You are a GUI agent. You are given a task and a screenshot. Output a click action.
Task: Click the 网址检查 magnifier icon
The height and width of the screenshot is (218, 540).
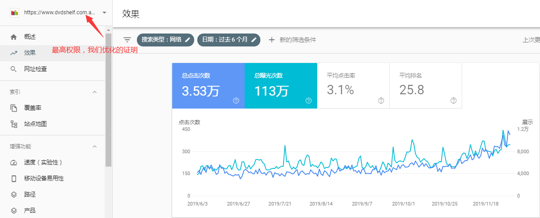[14, 69]
